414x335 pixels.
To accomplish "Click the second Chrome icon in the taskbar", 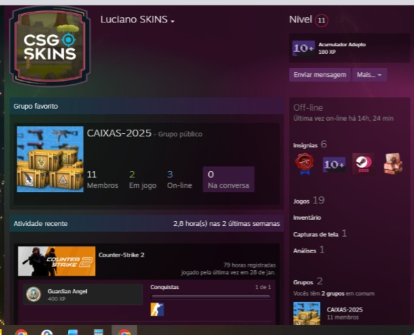I will click(x=47, y=332).
